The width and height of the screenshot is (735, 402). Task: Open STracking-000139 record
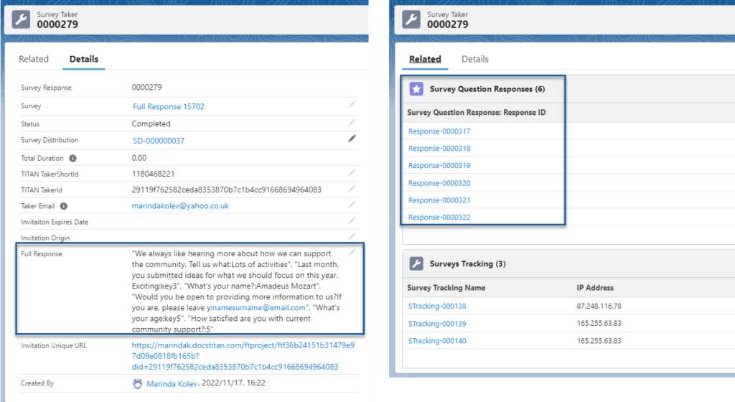click(437, 324)
